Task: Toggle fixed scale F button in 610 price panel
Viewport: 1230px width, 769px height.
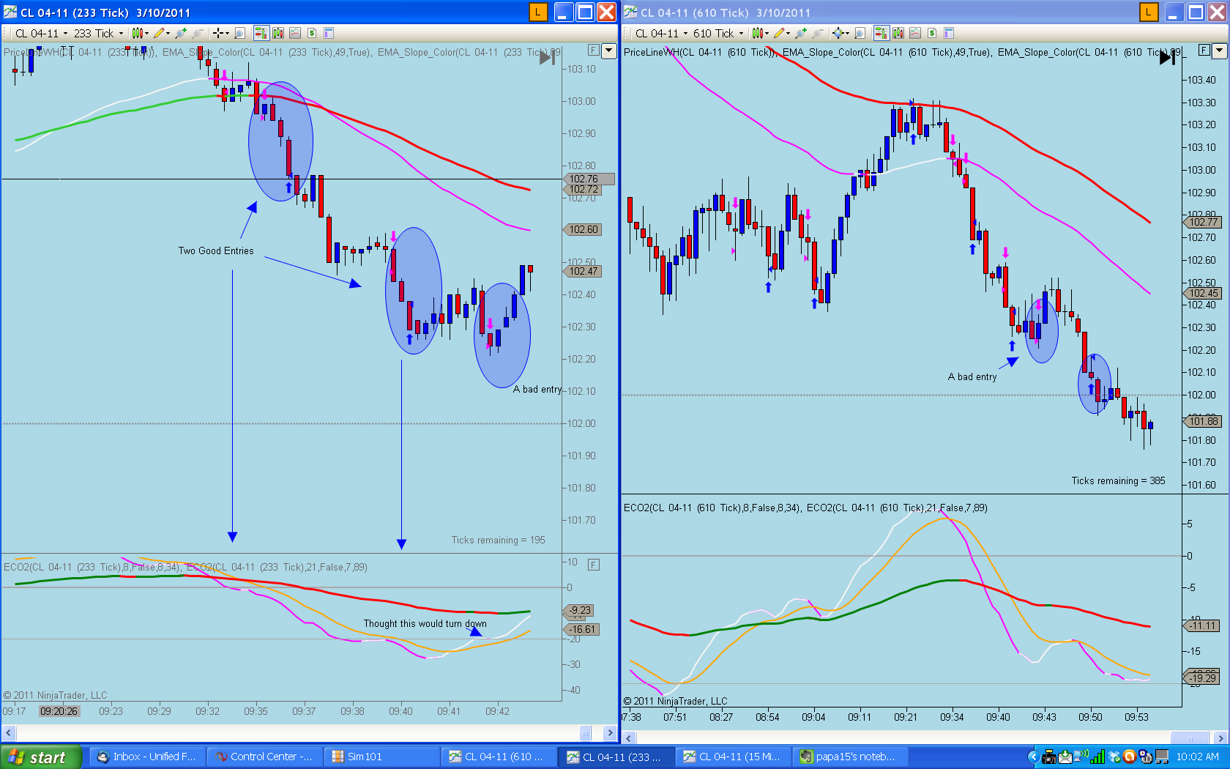Action: 1204,51
